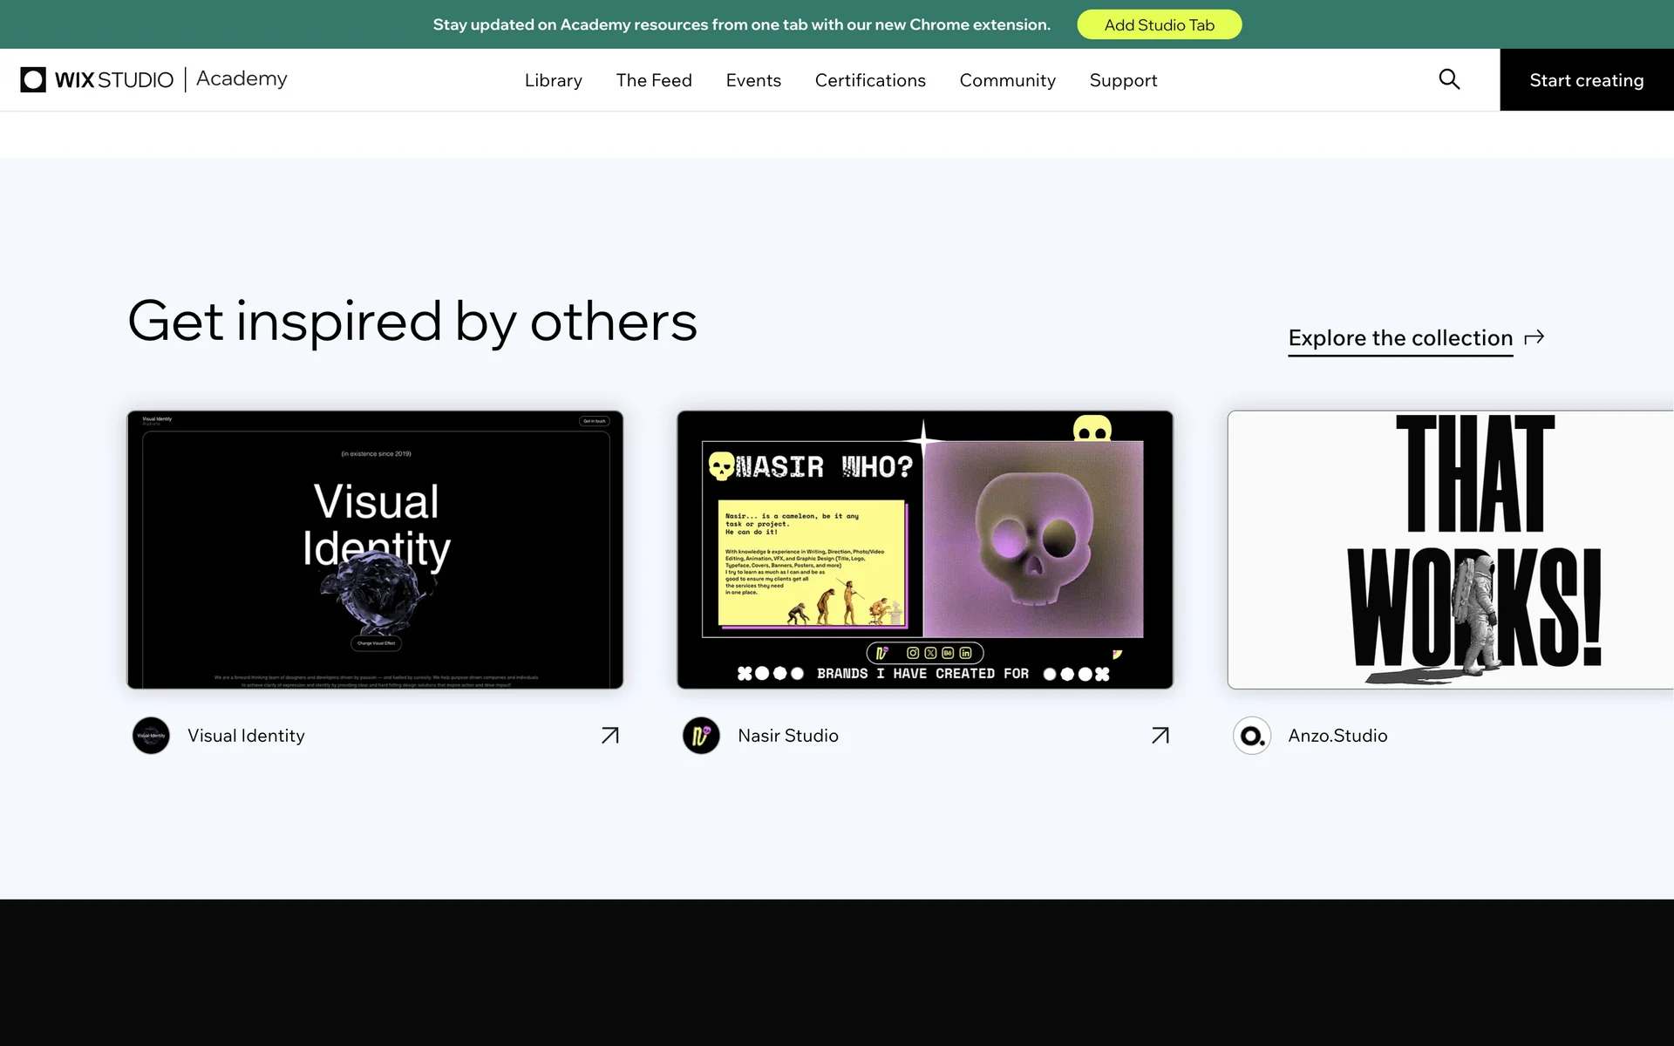Viewport: 1674px width, 1046px height.
Task: Open the That Works! site thumbnail
Action: click(x=1451, y=550)
